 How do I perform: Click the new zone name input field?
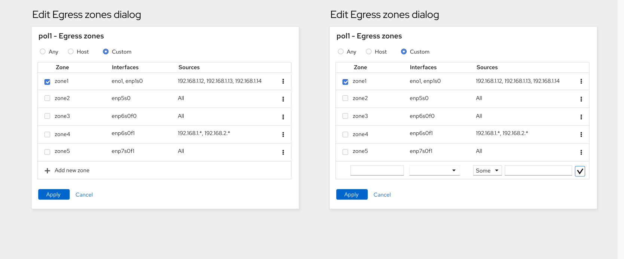point(377,170)
